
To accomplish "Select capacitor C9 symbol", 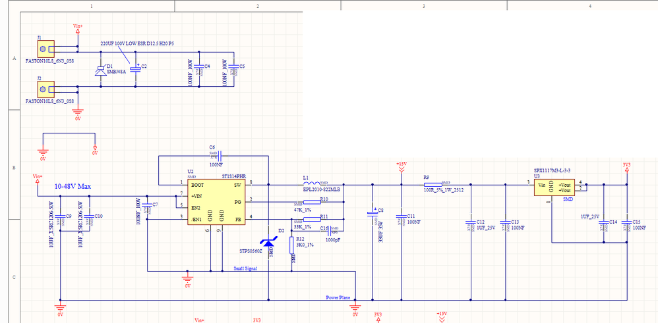I will [x=60, y=216].
